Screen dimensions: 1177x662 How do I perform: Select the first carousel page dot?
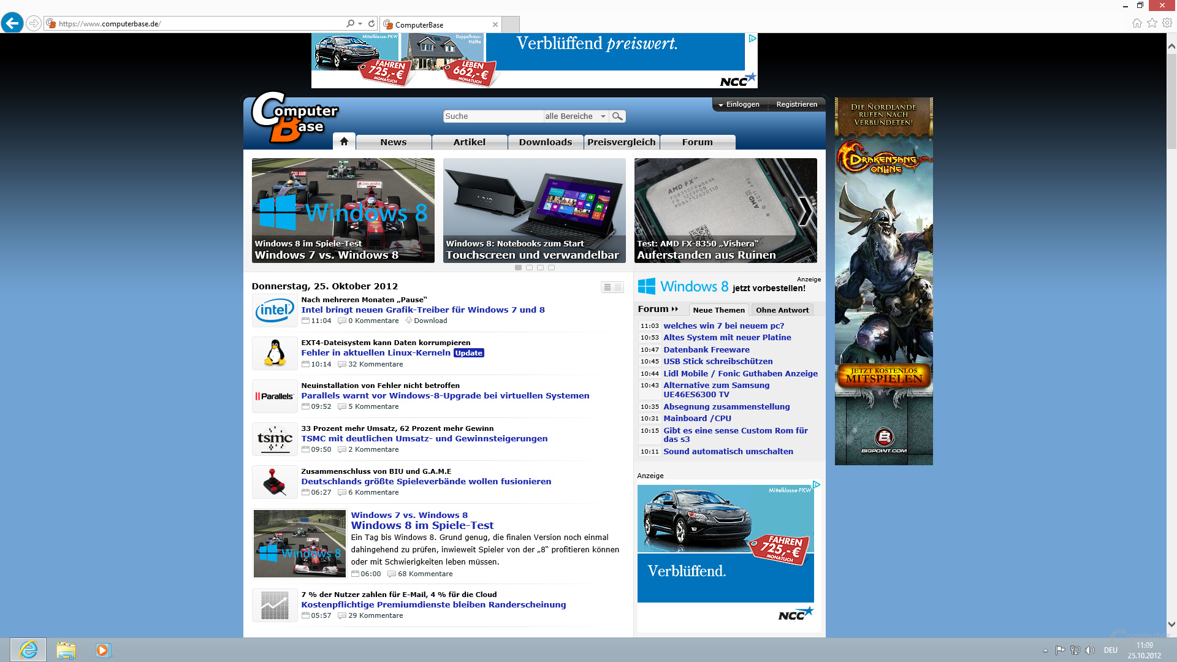519,268
